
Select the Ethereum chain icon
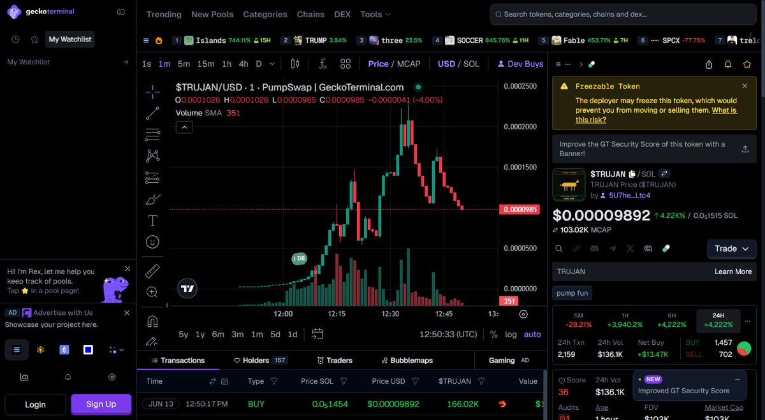point(64,349)
